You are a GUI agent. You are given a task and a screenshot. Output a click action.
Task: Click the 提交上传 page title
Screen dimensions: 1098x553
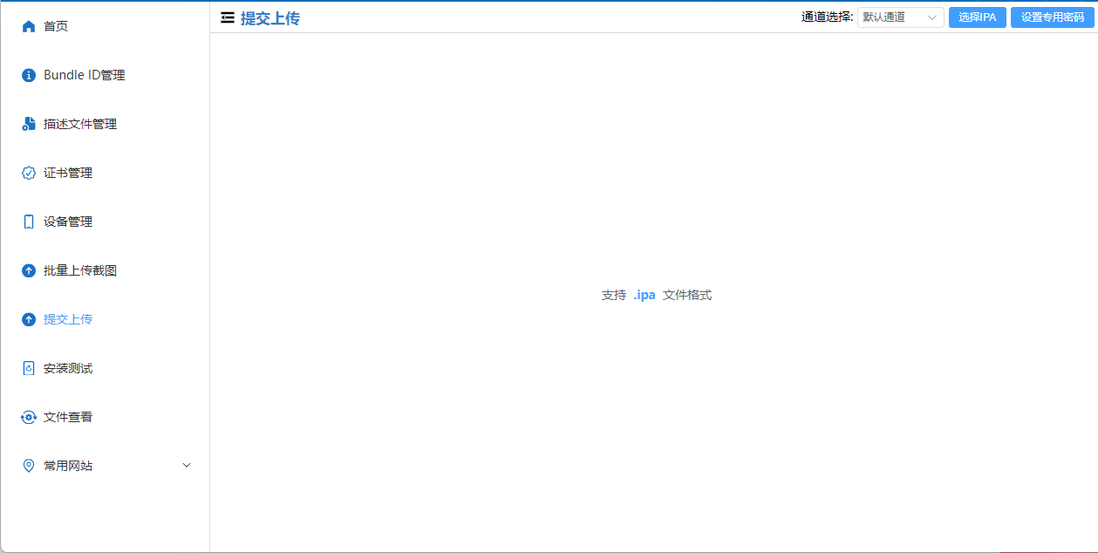(x=270, y=18)
